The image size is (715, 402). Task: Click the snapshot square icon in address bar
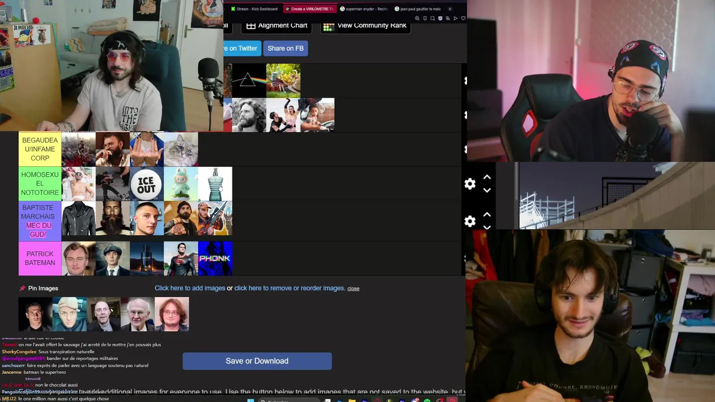click(432, 18)
